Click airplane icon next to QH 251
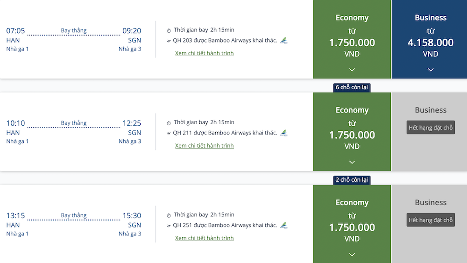 (x=169, y=226)
